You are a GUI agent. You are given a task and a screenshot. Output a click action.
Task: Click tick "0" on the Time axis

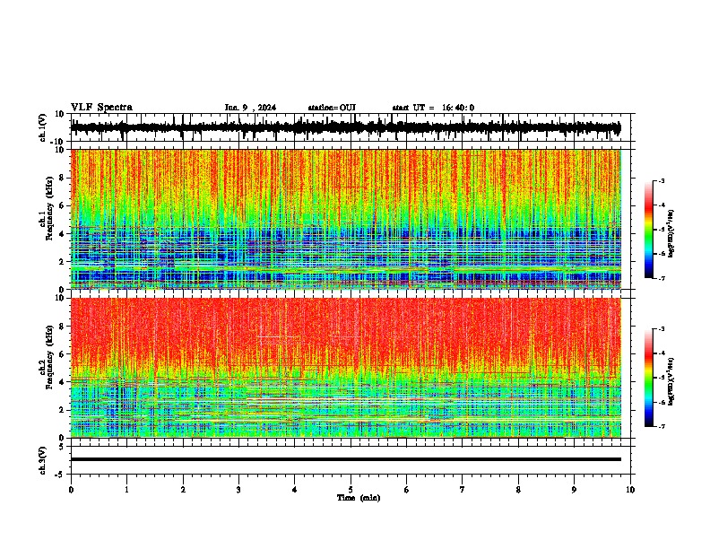tap(71, 490)
